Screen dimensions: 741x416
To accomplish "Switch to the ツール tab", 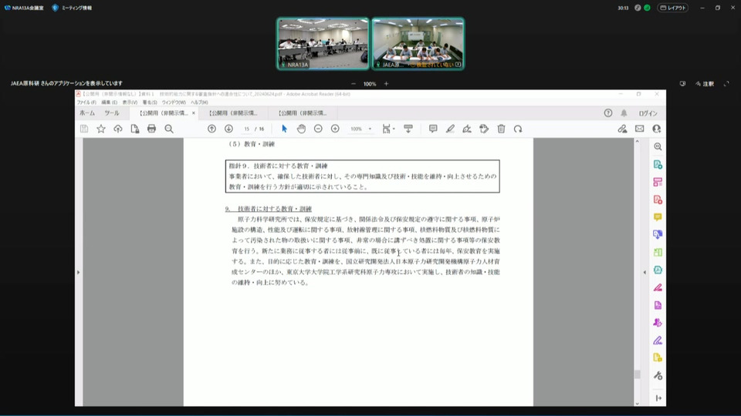I will 111,113.
